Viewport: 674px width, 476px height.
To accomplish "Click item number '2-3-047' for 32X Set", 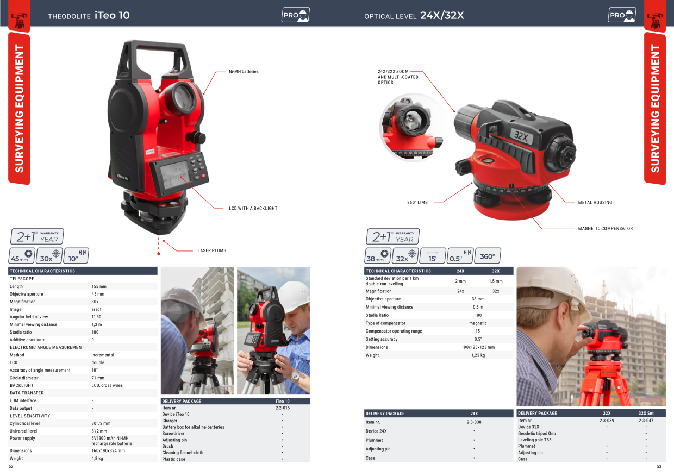I will click(646, 421).
